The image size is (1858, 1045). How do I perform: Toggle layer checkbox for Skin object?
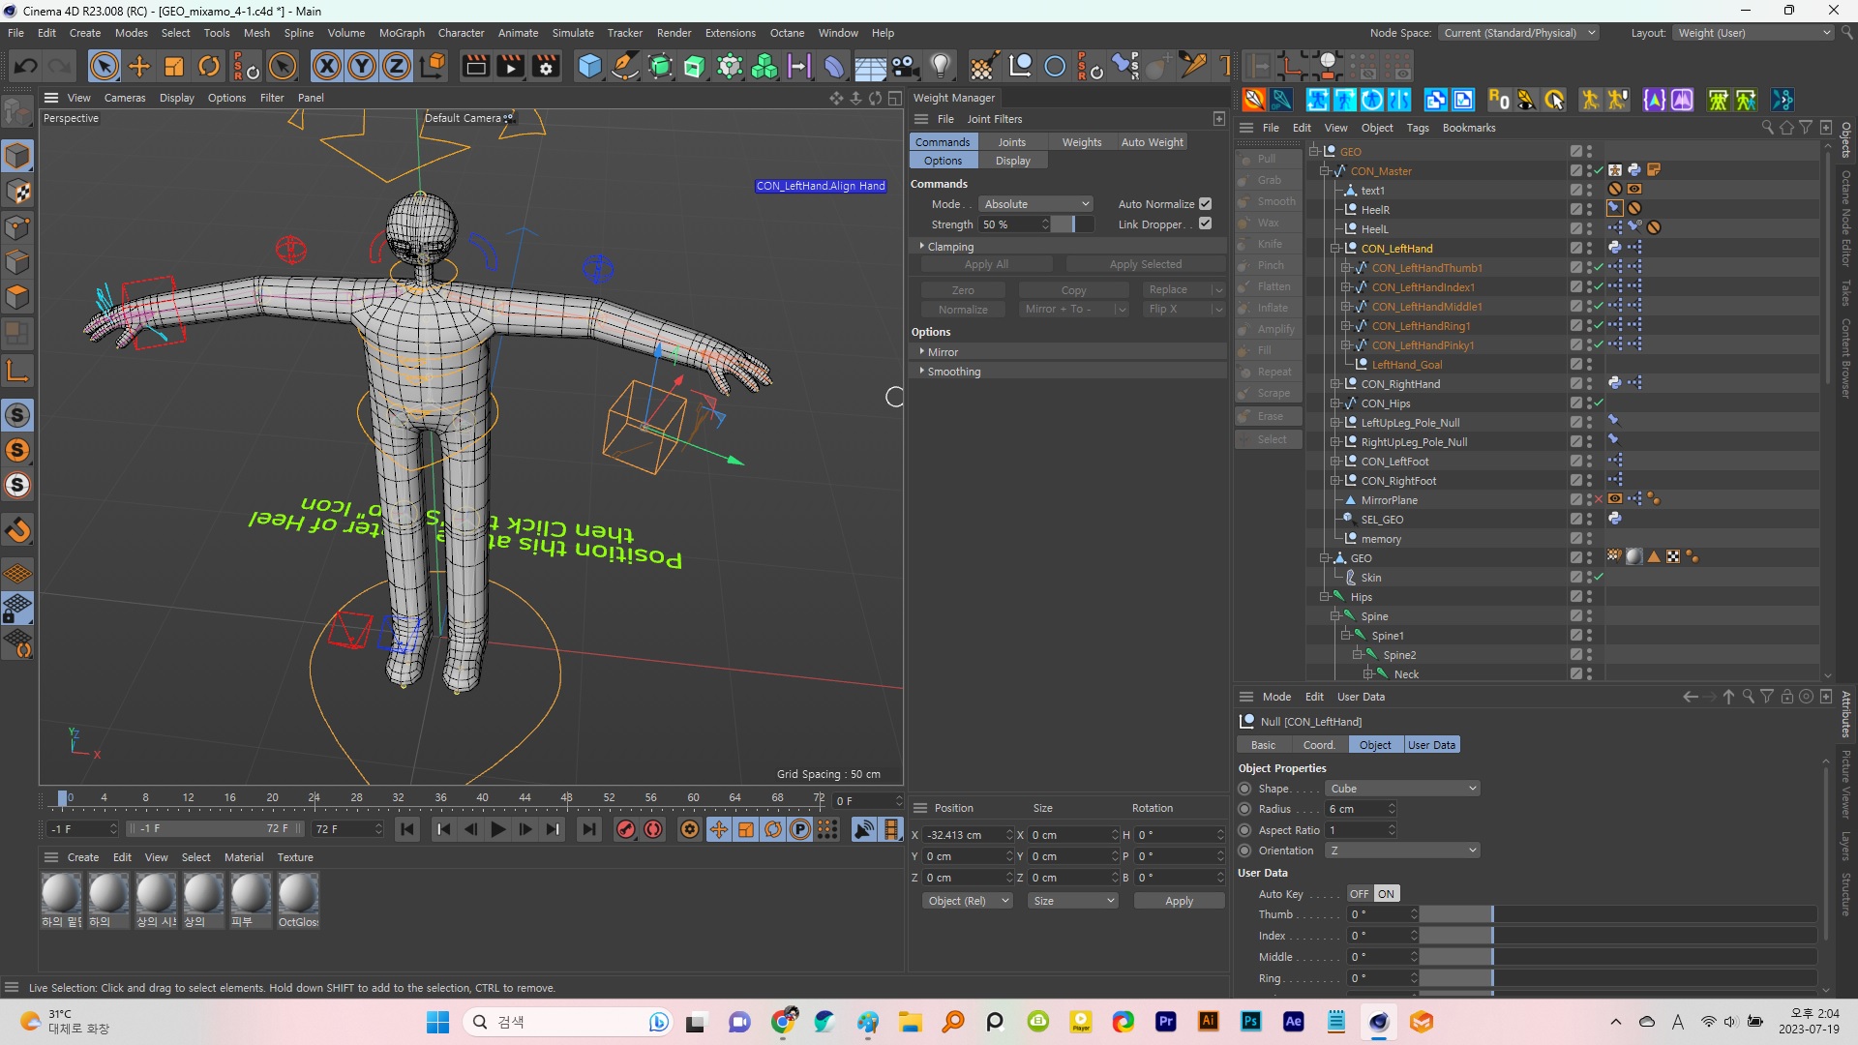[x=1575, y=578]
